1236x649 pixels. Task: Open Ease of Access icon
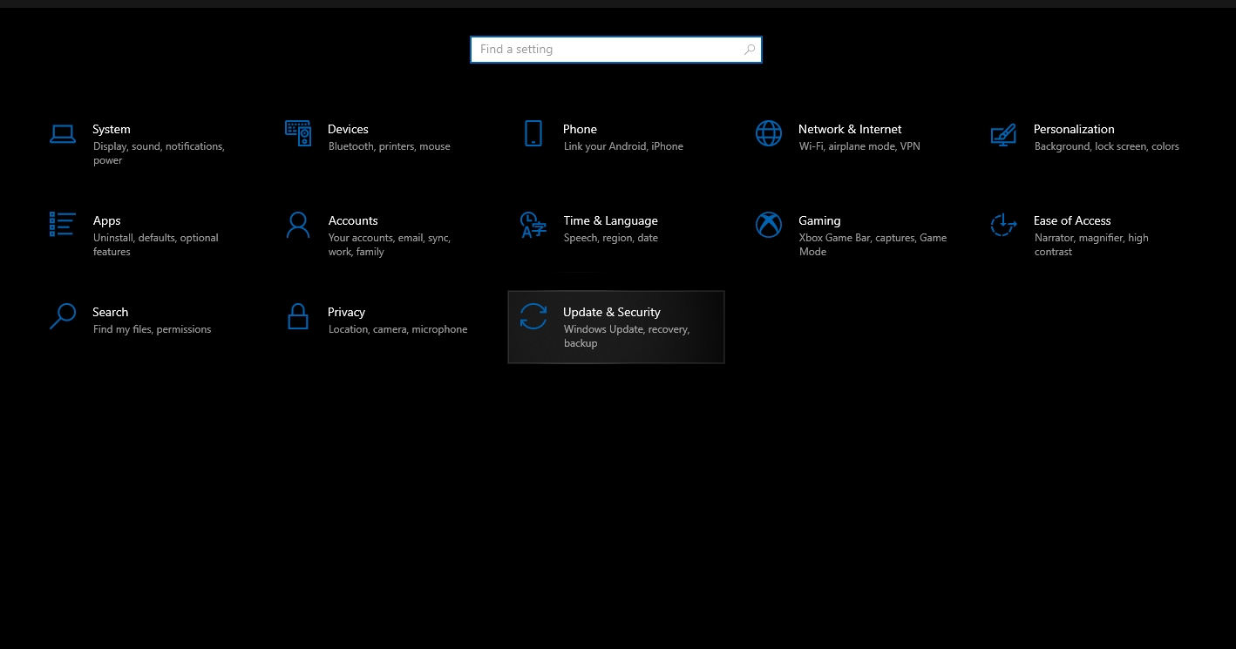tap(1004, 225)
